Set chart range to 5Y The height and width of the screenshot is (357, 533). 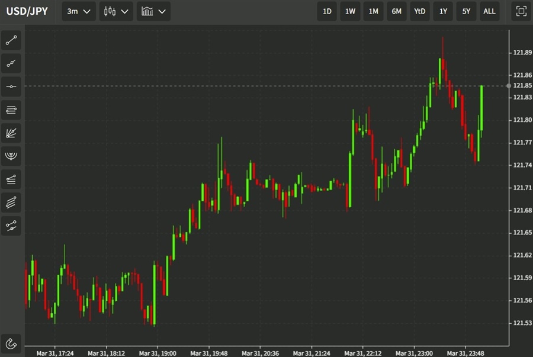click(x=466, y=11)
